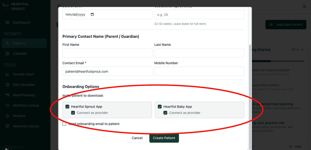Uncheck Connect as provider under Baby App

pyautogui.click(x=165, y=113)
